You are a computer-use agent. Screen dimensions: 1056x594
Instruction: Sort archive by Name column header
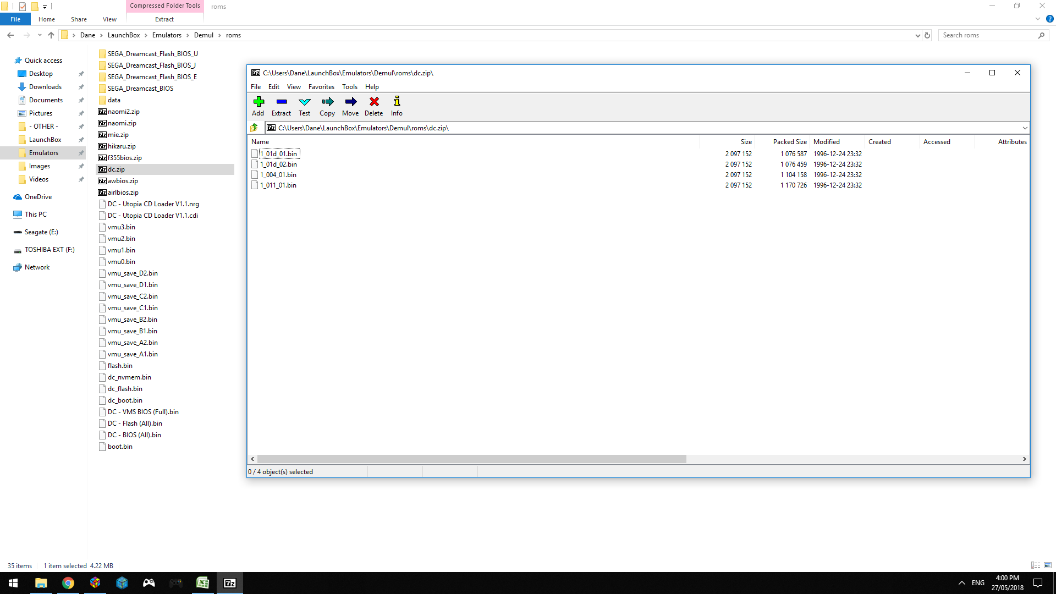pyautogui.click(x=474, y=142)
